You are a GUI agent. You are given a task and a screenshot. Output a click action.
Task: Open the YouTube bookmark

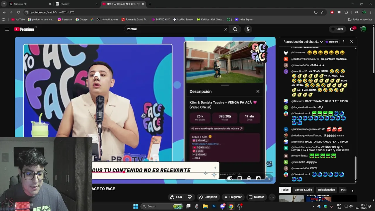pyautogui.click(x=18, y=20)
